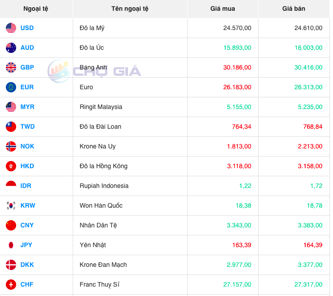Click the 'Giá mua' column header

tap(223, 9)
